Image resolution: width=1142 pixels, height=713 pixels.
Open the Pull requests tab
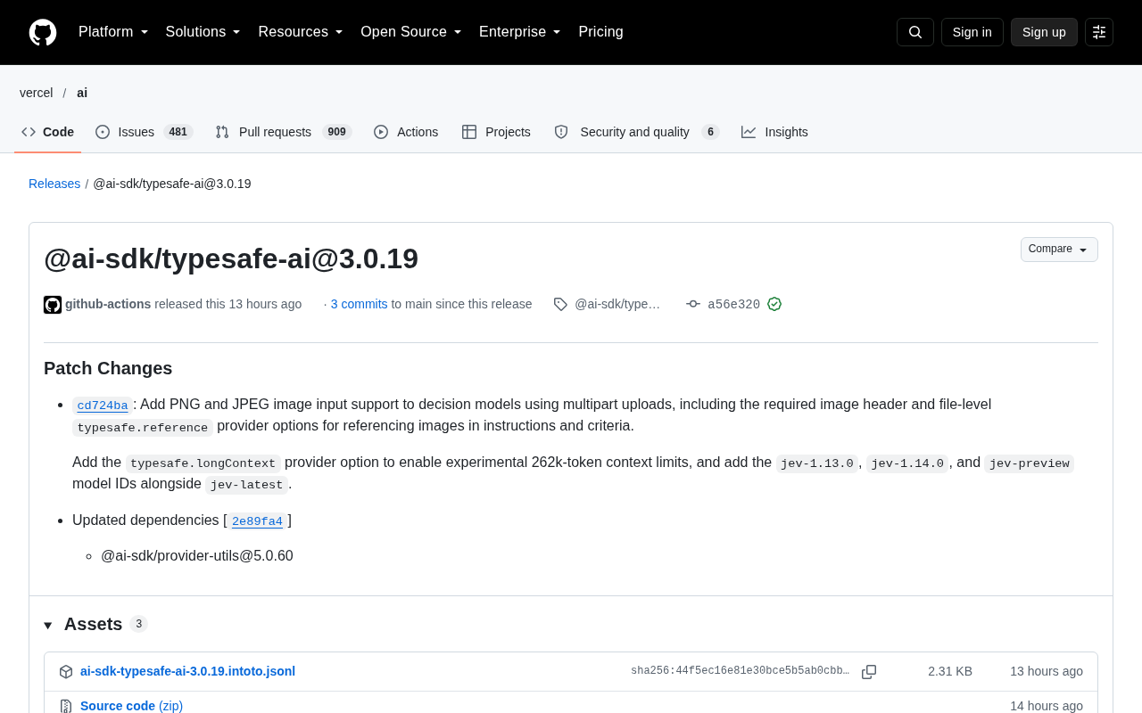point(284,132)
